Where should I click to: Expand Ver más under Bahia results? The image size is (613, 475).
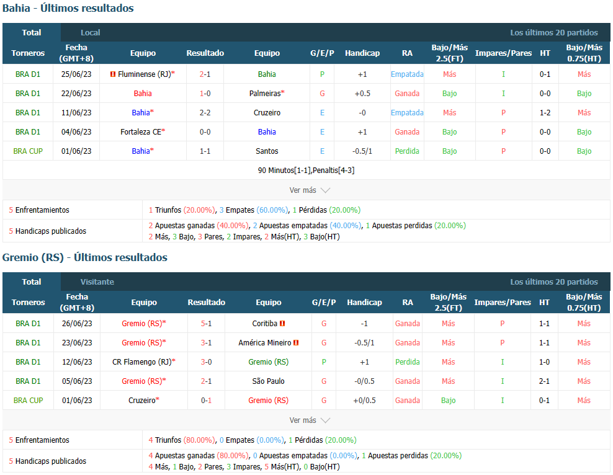click(309, 190)
